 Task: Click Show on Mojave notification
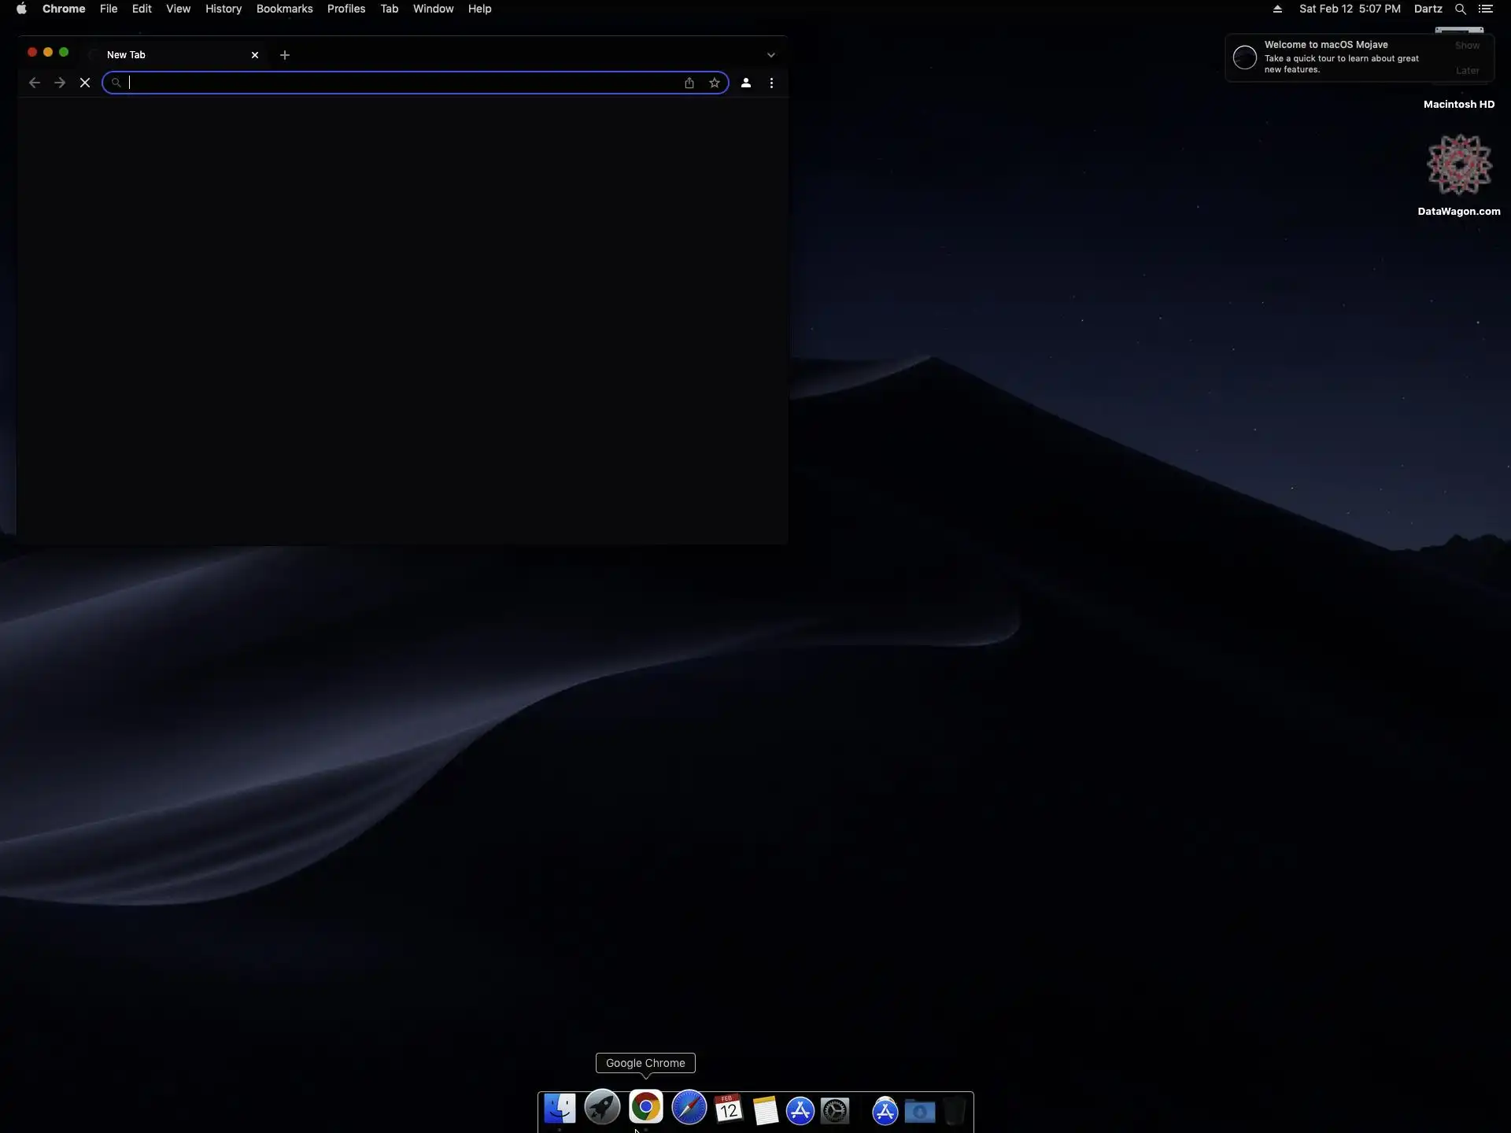point(1467,46)
